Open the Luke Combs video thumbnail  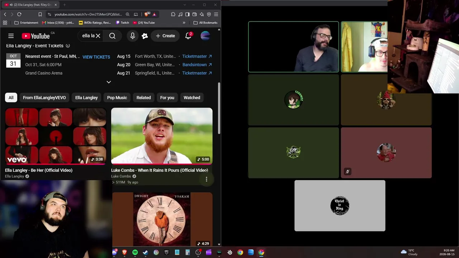[x=162, y=136]
